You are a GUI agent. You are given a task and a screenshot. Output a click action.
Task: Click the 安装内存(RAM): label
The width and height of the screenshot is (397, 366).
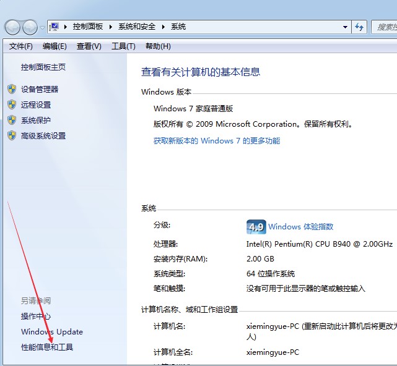(180, 259)
